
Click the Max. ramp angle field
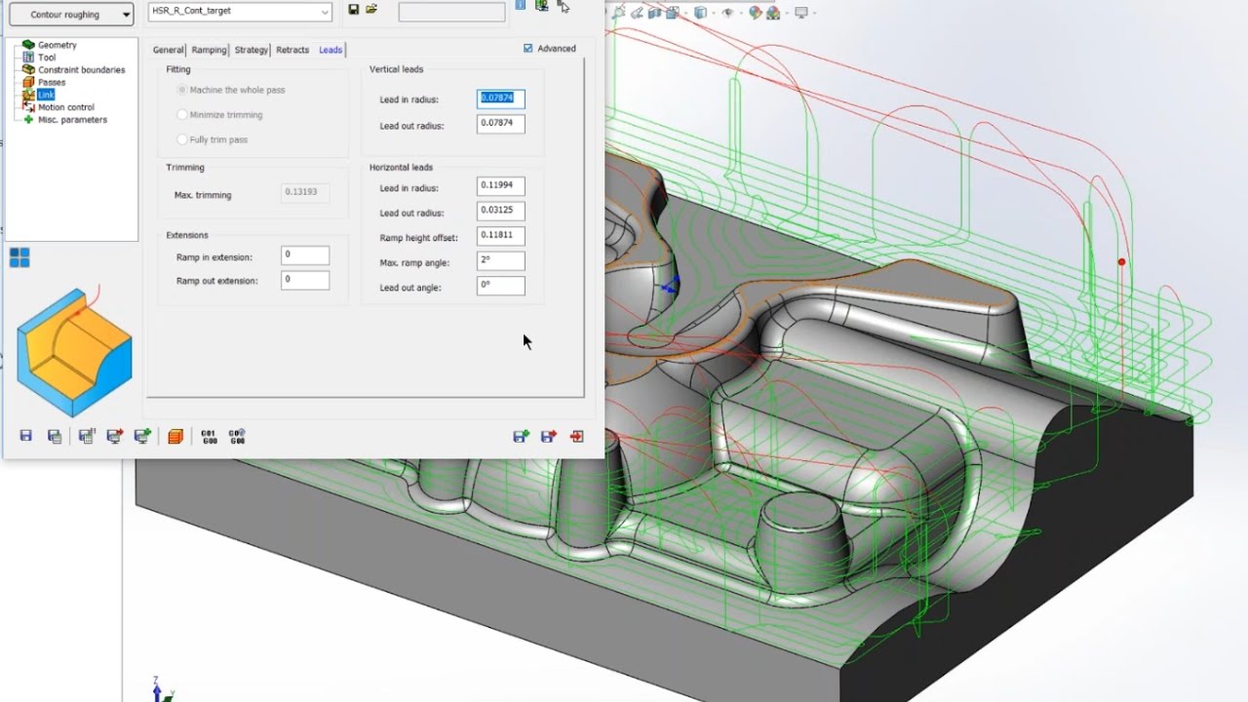501,261
